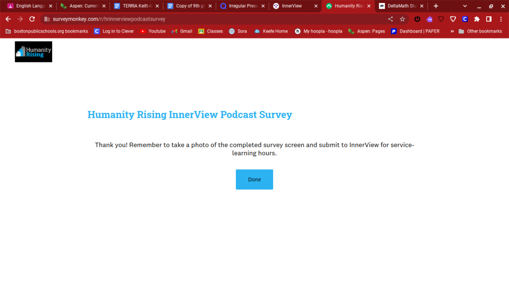Open the Keefe Home bookmark
The width and height of the screenshot is (509, 286).
(271, 31)
